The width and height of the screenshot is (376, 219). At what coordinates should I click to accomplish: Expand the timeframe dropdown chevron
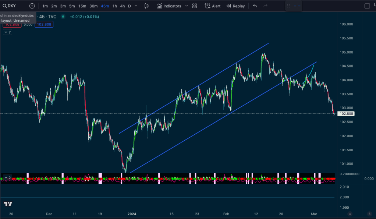(136, 6)
